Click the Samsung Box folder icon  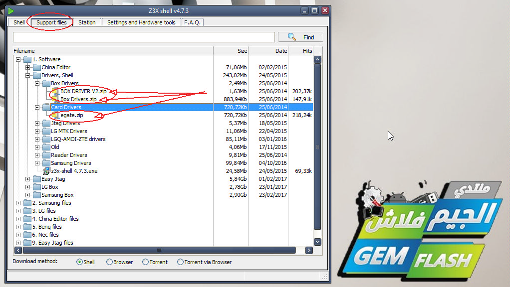(37, 195)
